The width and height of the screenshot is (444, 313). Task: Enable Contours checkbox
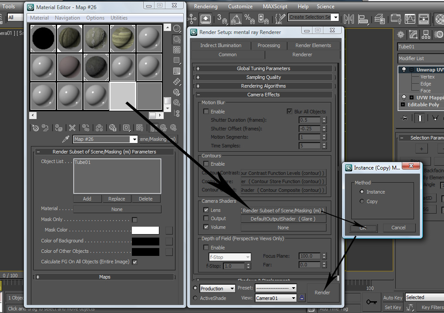[x=206, y=163]
